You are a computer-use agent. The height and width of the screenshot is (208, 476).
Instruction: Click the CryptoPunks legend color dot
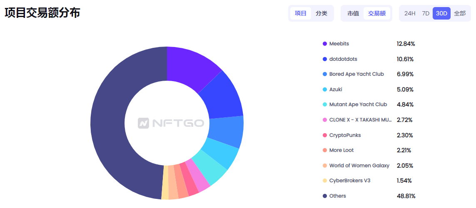click(325, 135)
